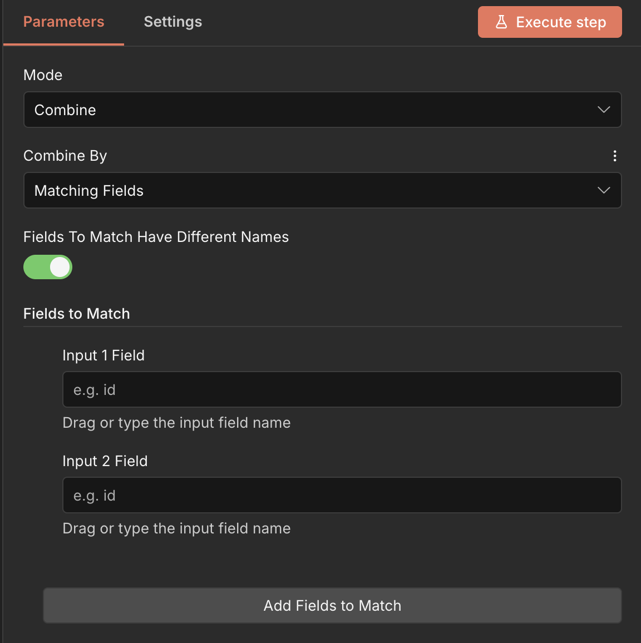This screenshot has width=641, height=643.
Task: Click the Combine By label
Action: pos(65,156)
